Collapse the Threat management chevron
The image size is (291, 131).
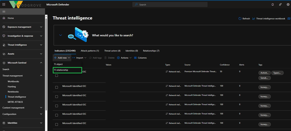(41, 76)
